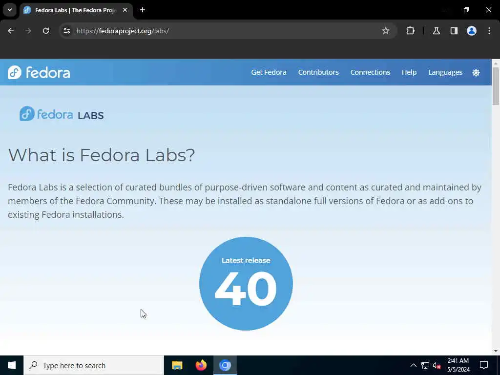This screenshot has width=500, height=375.
Task: Select the Fedora Labs browser tab
Action: pos(76,10)
